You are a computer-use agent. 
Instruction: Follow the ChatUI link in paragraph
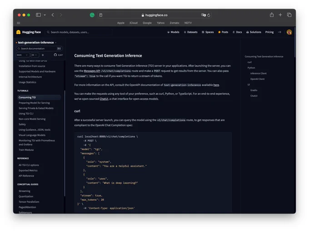104,99
